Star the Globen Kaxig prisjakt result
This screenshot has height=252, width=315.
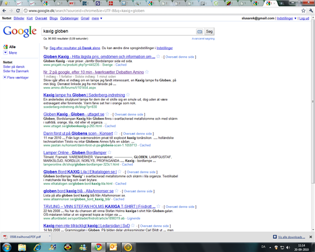point(158,57)
